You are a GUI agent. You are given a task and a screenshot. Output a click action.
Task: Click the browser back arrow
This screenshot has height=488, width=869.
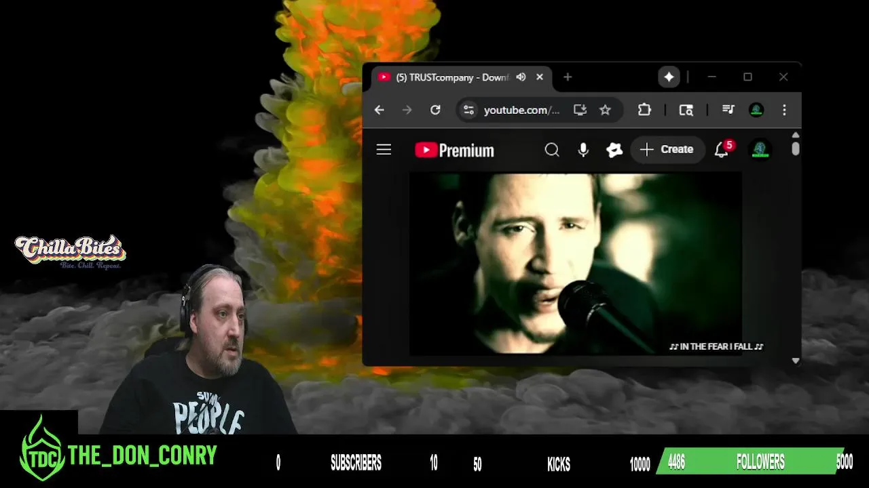[x=380, y=110]
